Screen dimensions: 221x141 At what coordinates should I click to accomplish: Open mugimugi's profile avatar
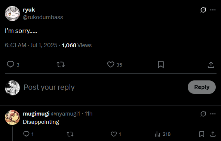coord(12,117)
